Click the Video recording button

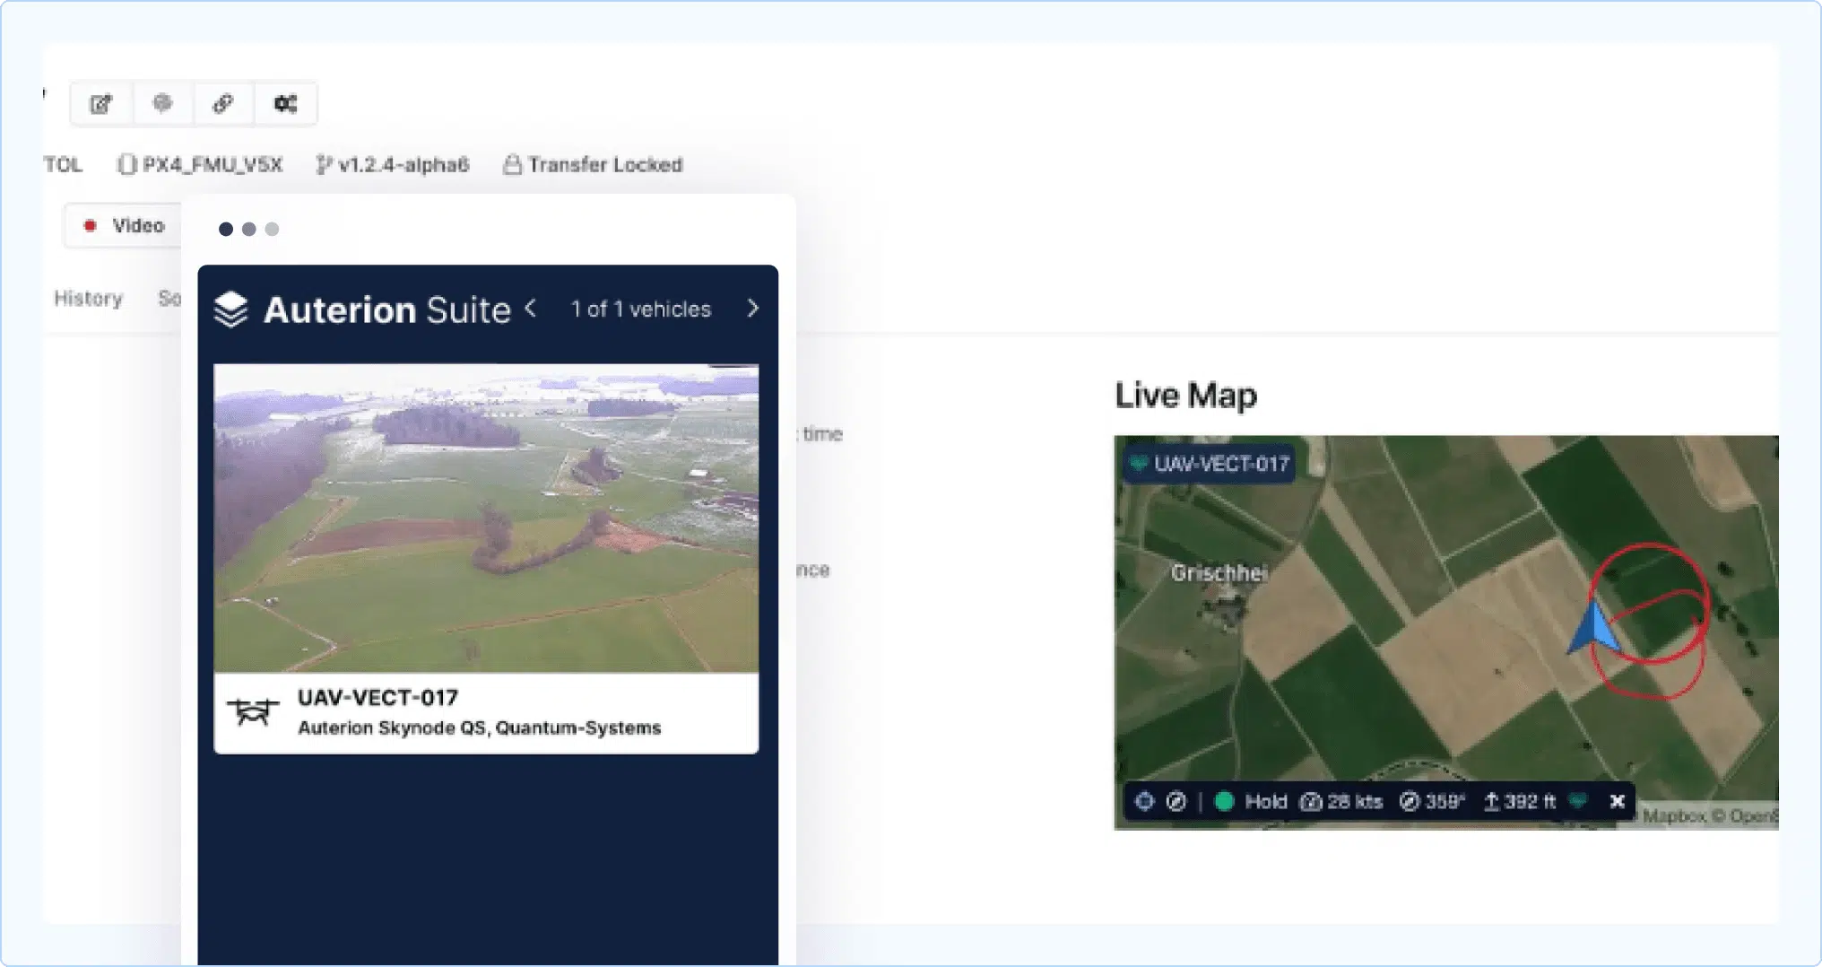coord(123,225)
